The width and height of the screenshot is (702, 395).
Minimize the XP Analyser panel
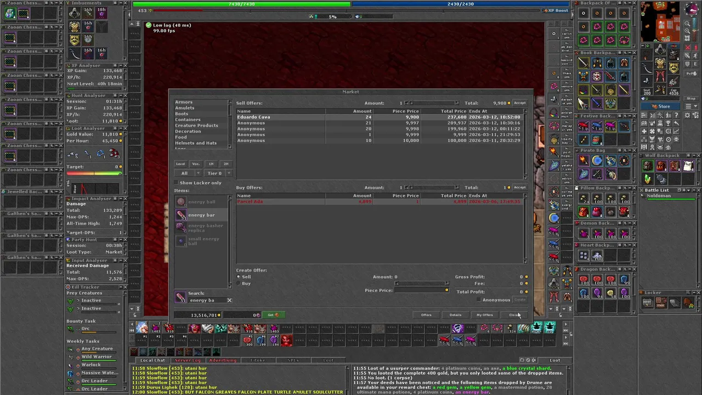tap(121, 65)
